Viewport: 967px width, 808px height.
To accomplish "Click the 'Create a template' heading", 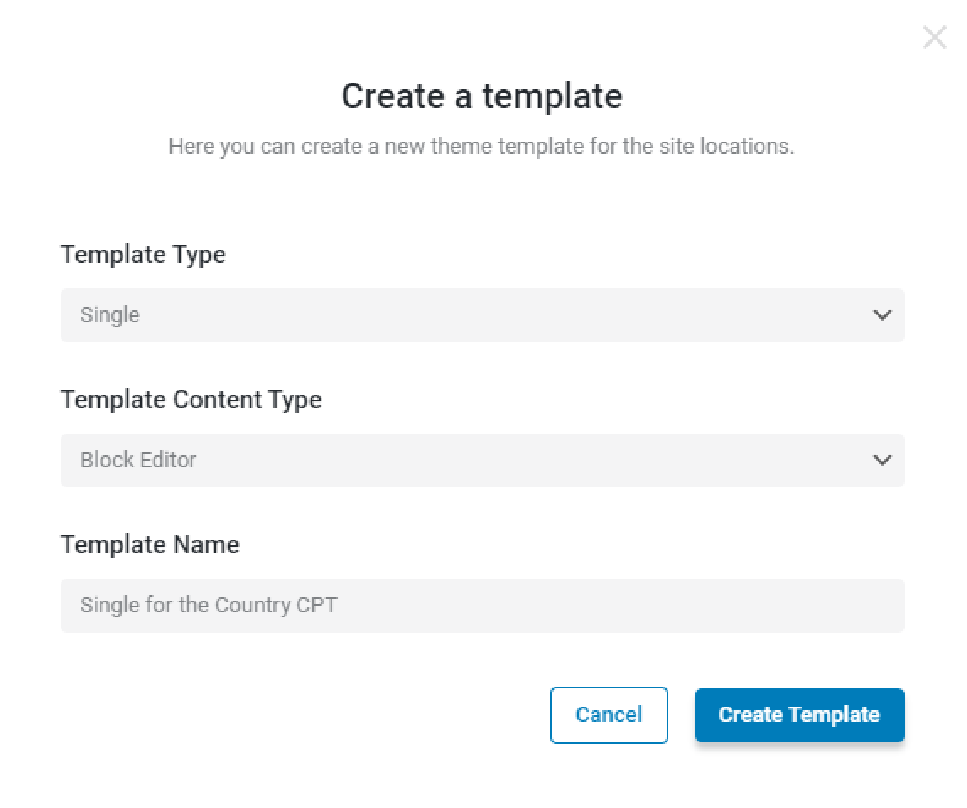I will coord(482,96).
